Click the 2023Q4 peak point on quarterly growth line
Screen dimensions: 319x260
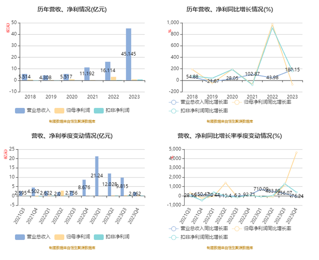click(296, 153)
